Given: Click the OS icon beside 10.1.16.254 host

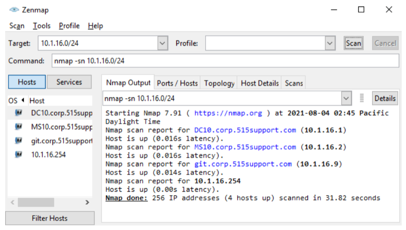Looking at the screenshot, I should pyautogui.click(x=18, y=155).
